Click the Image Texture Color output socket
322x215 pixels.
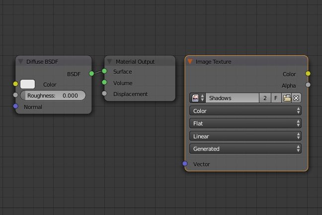pos(308,74)
